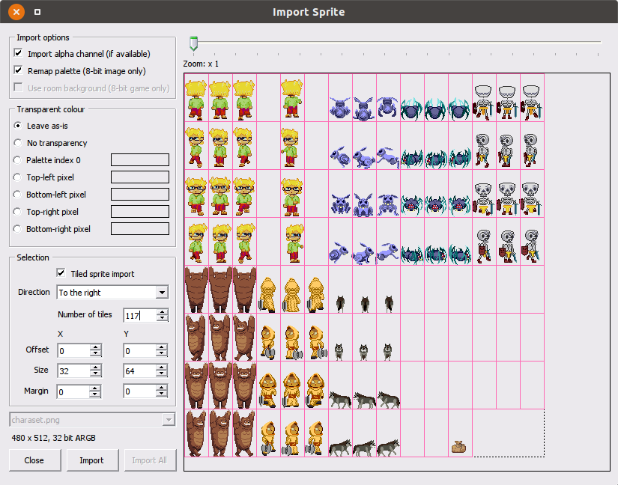Increase Margin X value with up arrow
This screenshot has width=618, height=485.
95,388
